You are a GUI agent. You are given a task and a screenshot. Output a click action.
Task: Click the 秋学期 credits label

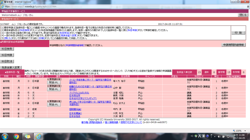pos(236,72)
